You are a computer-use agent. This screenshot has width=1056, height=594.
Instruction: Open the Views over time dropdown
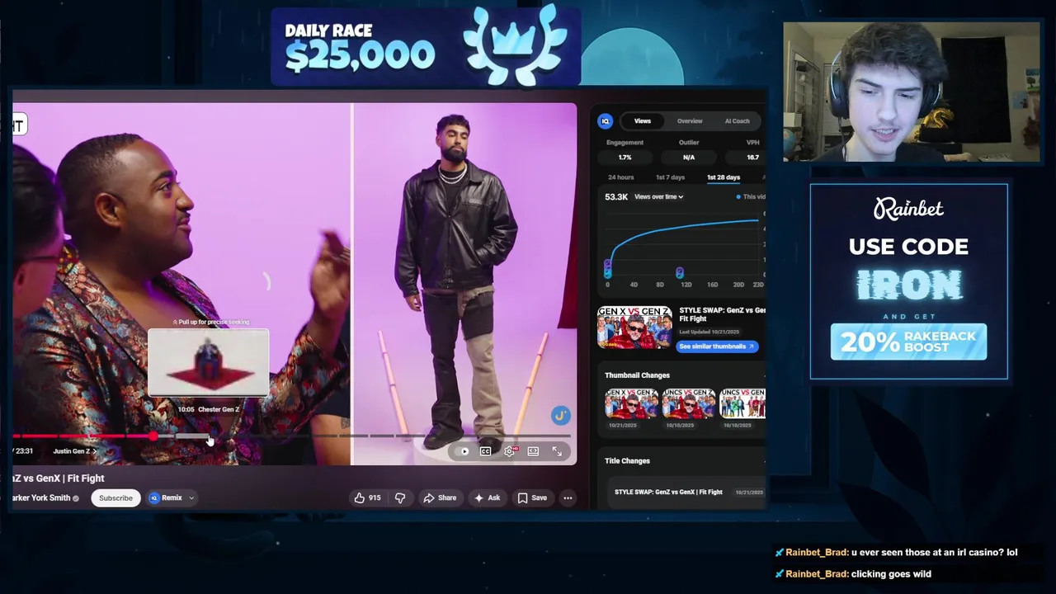(658, 196)
